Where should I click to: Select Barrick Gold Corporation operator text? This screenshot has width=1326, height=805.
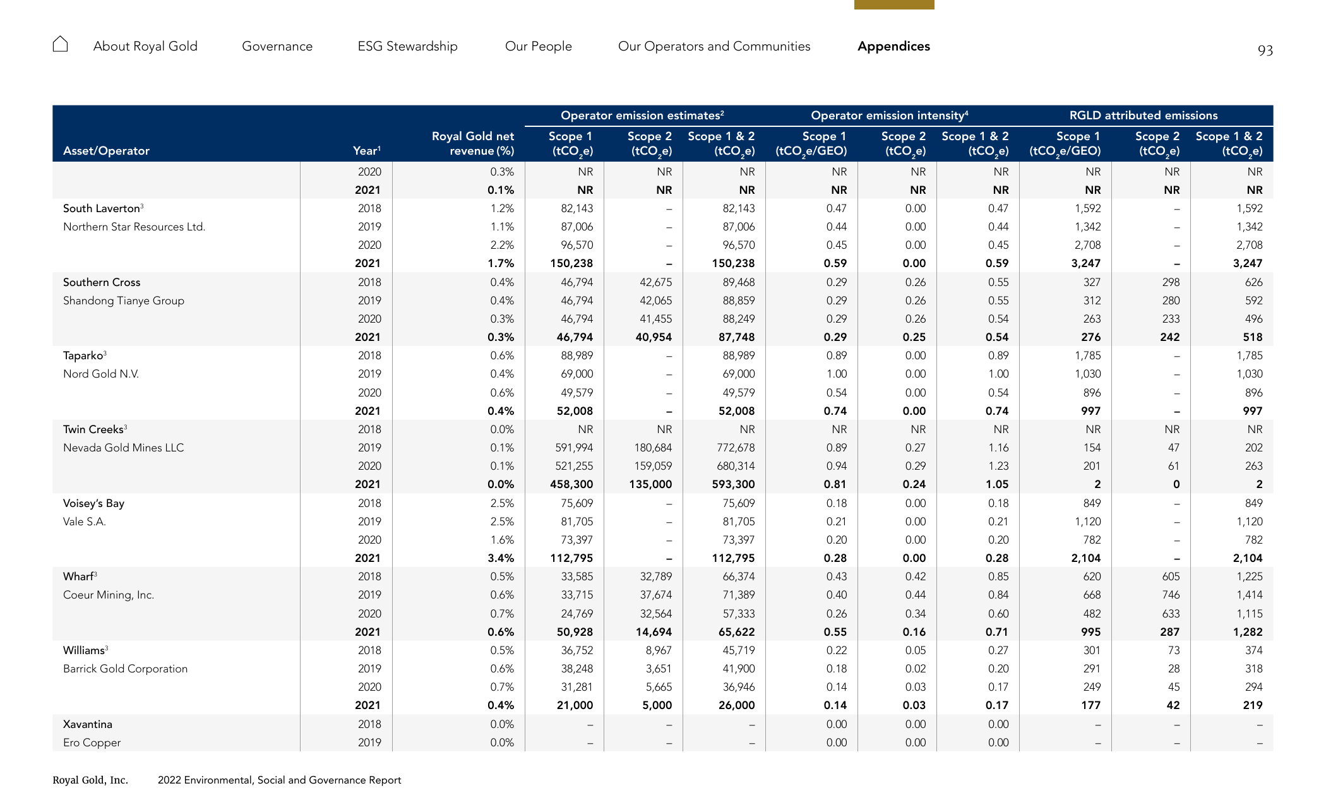coord(125,669)
